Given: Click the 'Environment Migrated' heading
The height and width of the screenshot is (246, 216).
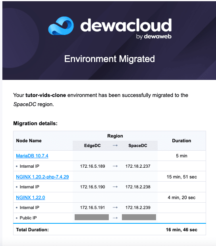Looking at the screenshot, I should click(x=110, y=59).
